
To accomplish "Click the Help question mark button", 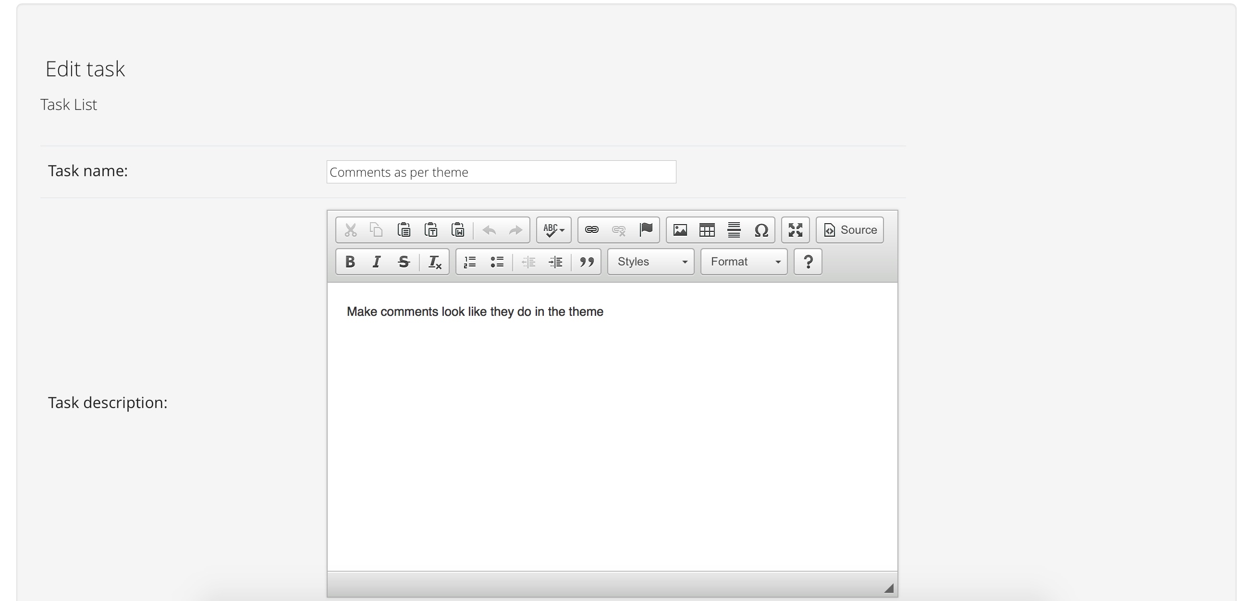I will pyautogui.click(x=808, y=262).
